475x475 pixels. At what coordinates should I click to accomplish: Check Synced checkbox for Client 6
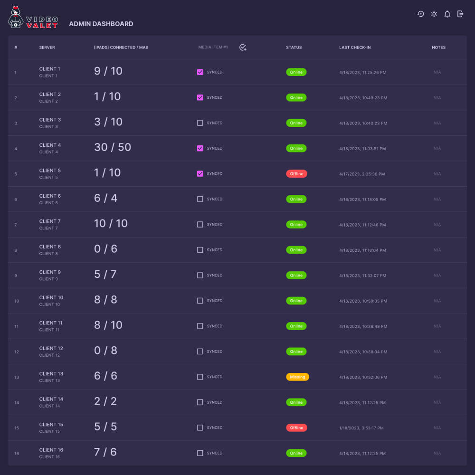tap(200, 199)
